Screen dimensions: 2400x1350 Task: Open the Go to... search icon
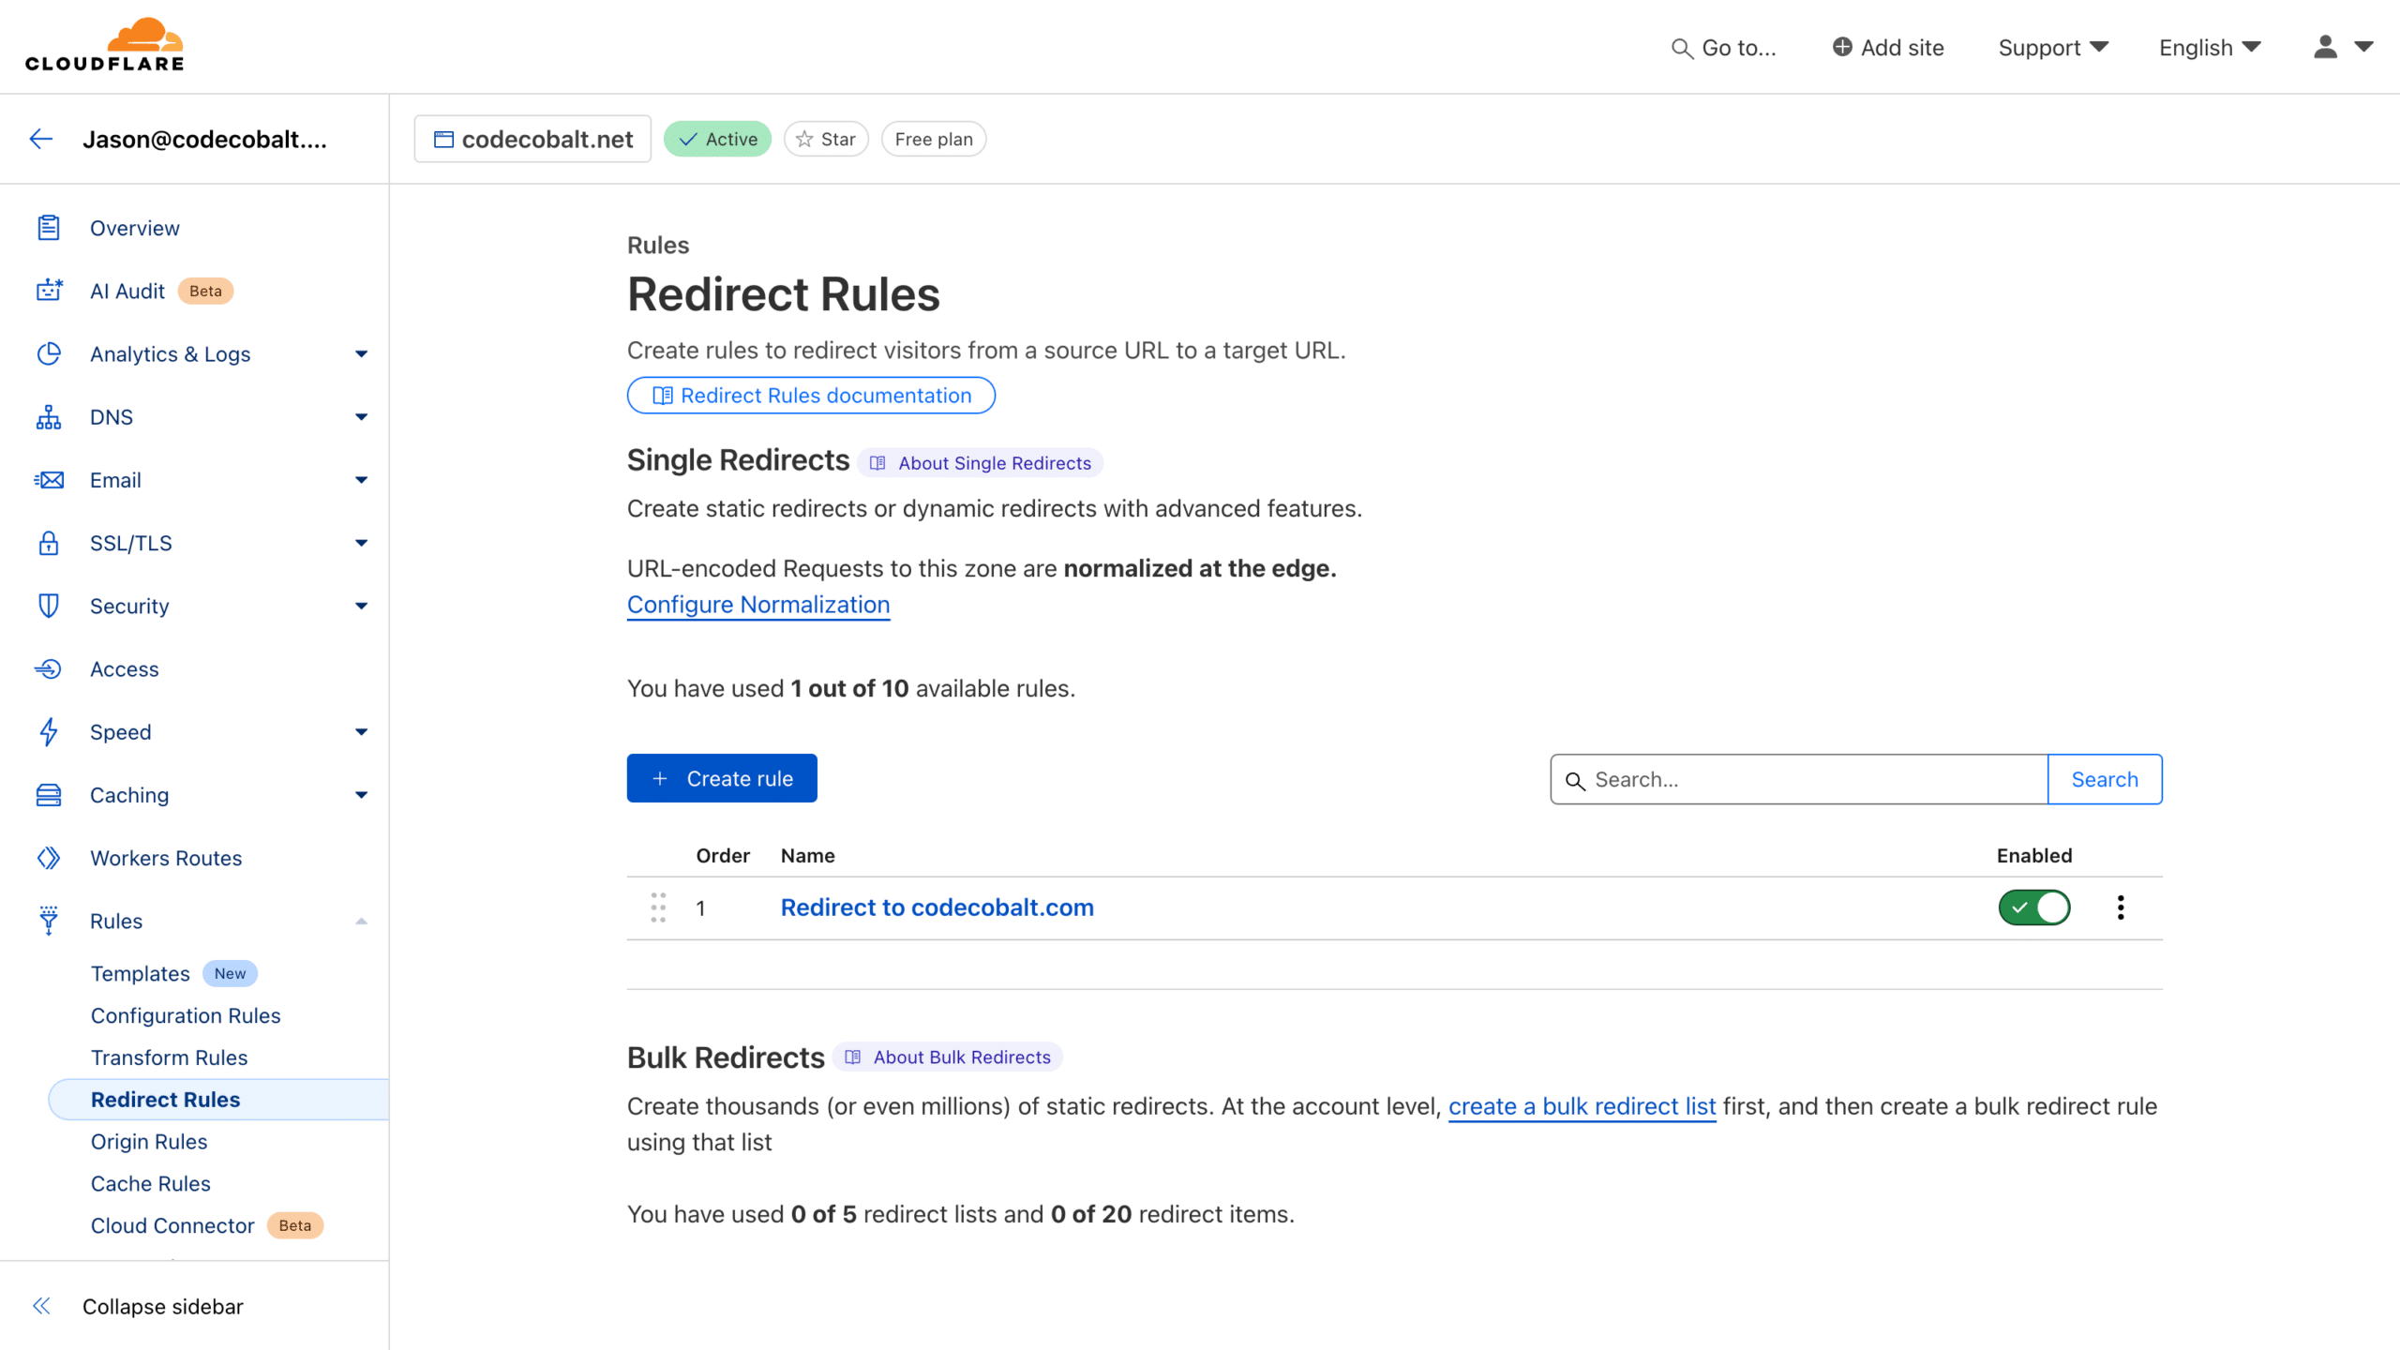tap(1681, 48)
